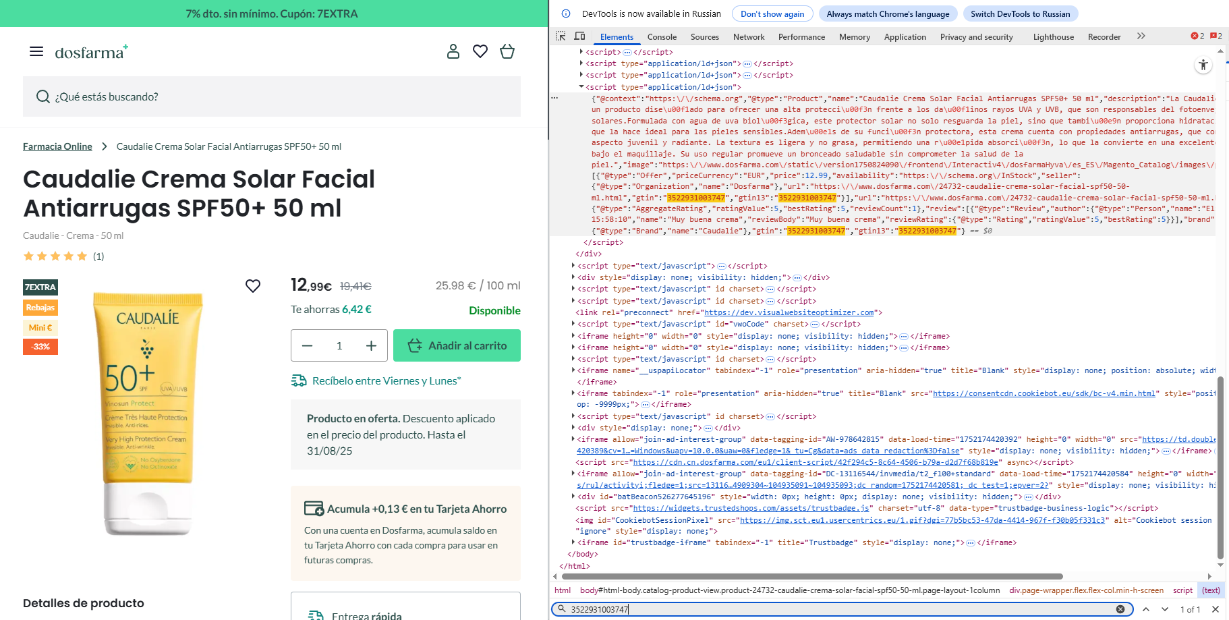Decrease quantity with minus button

tap(308, 345)
